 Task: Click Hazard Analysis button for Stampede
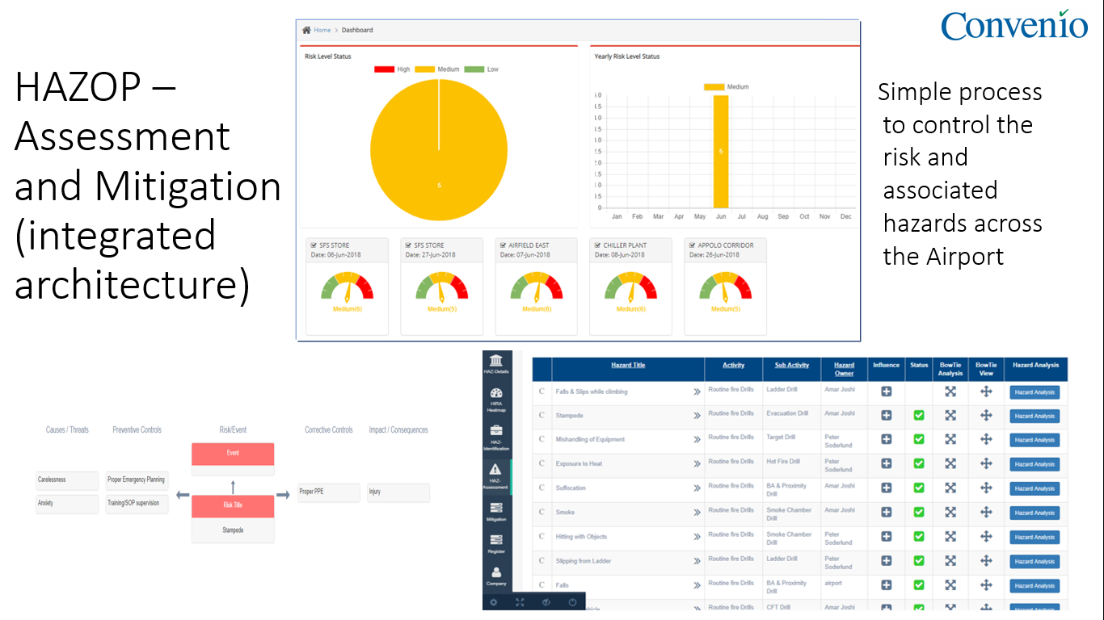pyautogui.click(x=1034, y=416)
